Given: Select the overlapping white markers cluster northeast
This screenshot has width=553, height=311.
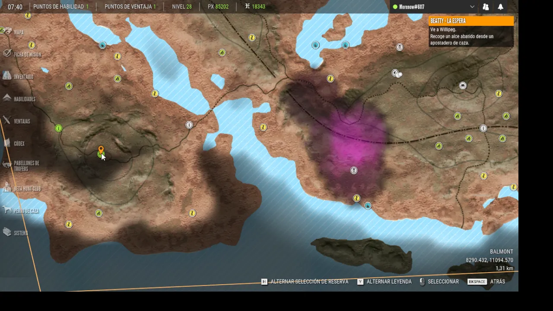Looking at the screenshot, I should (x=396, y=73).
